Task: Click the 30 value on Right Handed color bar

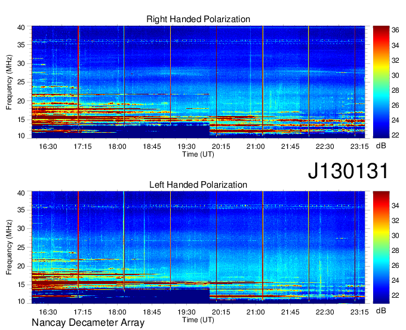Action: (395, 75)
